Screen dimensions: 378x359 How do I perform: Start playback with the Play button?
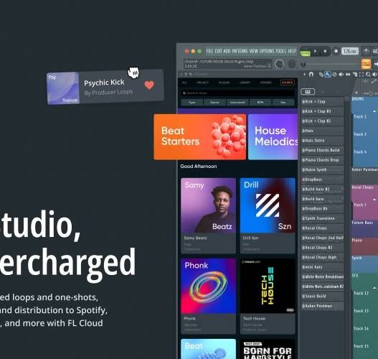315,51
